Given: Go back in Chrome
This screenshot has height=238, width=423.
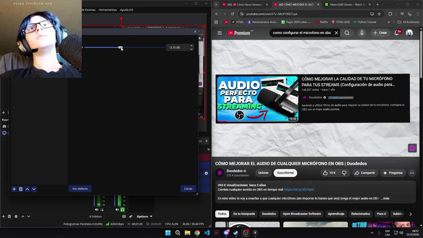Looking at the screenshot, I should click(216, 14).
